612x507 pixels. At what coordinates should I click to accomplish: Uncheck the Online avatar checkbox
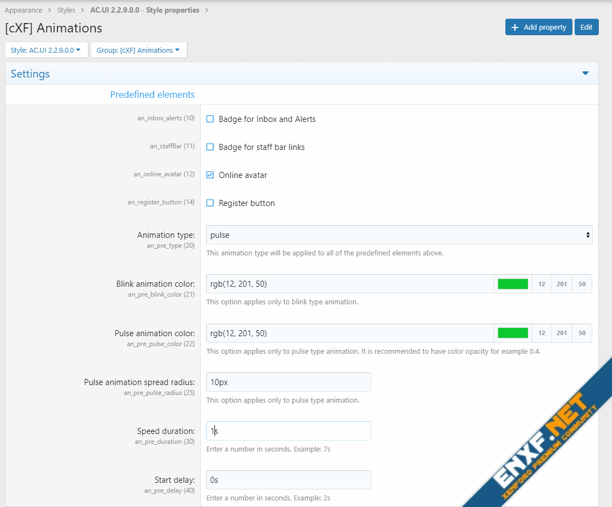[x=210, y=175]
